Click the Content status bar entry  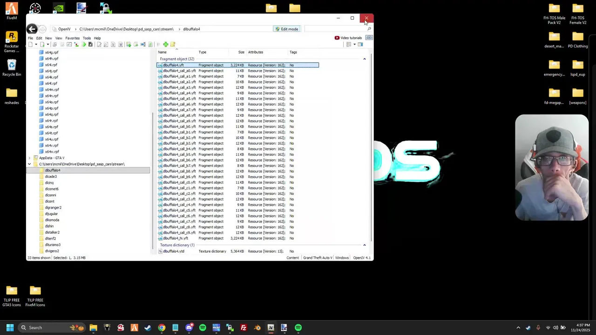(292, 258)
